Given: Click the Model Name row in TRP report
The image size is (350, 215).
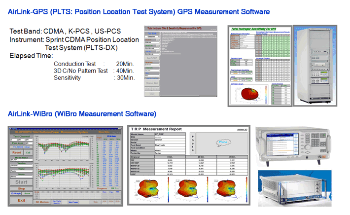Looking at the screenshot, I should [158, 134].
